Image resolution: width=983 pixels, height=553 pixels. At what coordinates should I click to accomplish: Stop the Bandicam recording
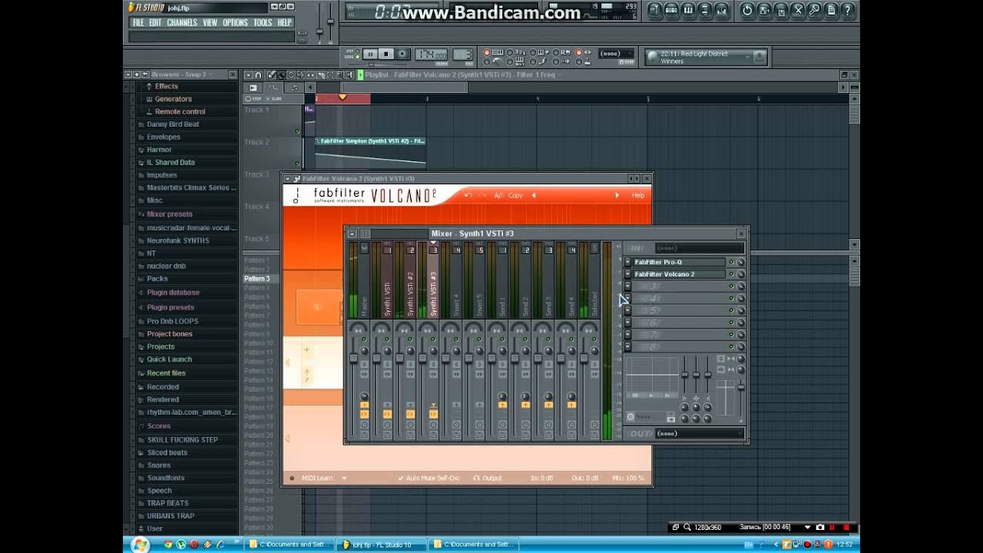click(x=846, y=528)
